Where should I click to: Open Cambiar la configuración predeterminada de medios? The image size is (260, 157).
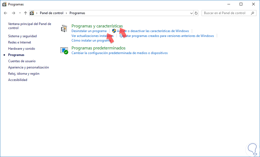tap(119, 53)
